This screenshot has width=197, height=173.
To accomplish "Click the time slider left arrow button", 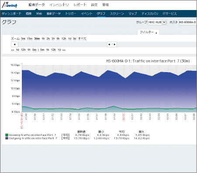I will click(x=14, y=45).
